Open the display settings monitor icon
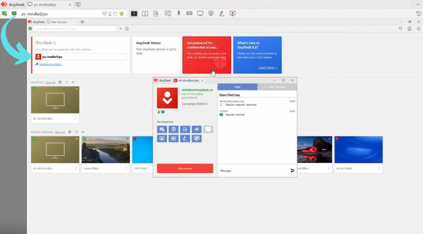This screenshot has height=234, width=423. point(200,14)
